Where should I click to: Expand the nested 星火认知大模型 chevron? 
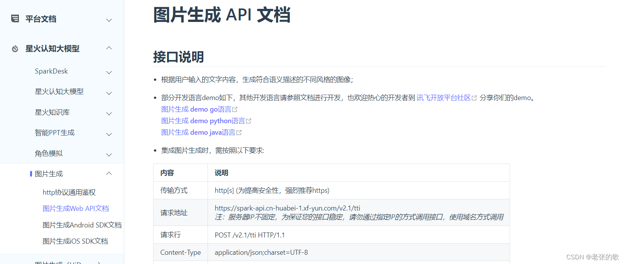[x=109, y=93]
